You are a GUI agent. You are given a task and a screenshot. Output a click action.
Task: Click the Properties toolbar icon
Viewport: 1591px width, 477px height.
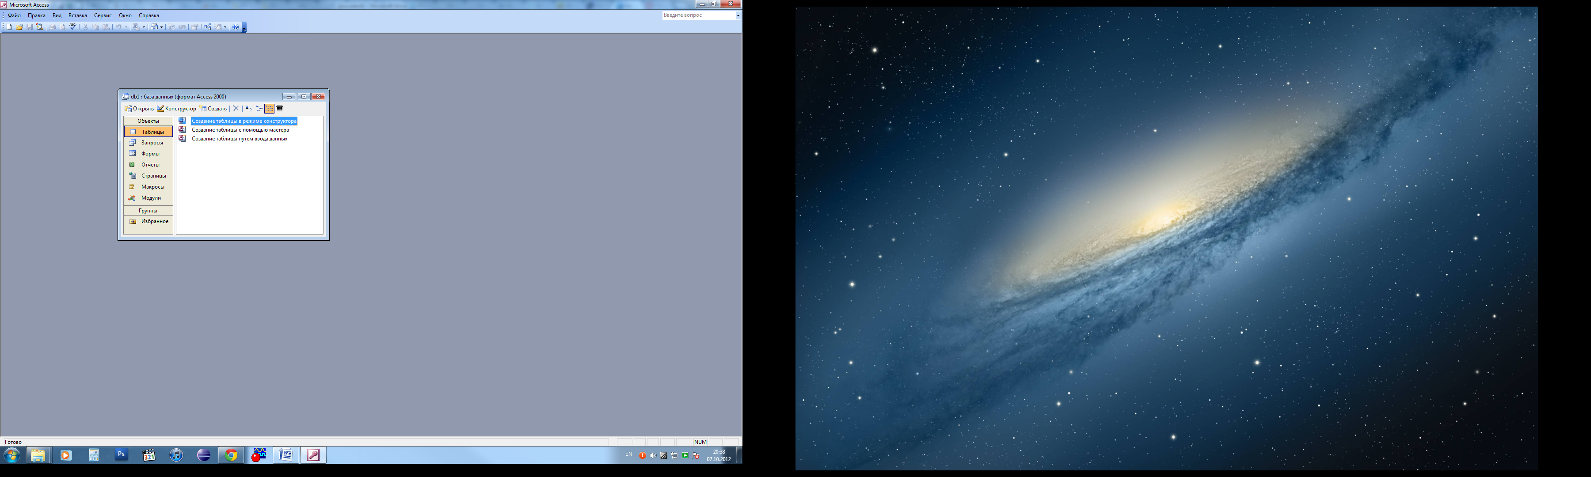tap(195, 27)
